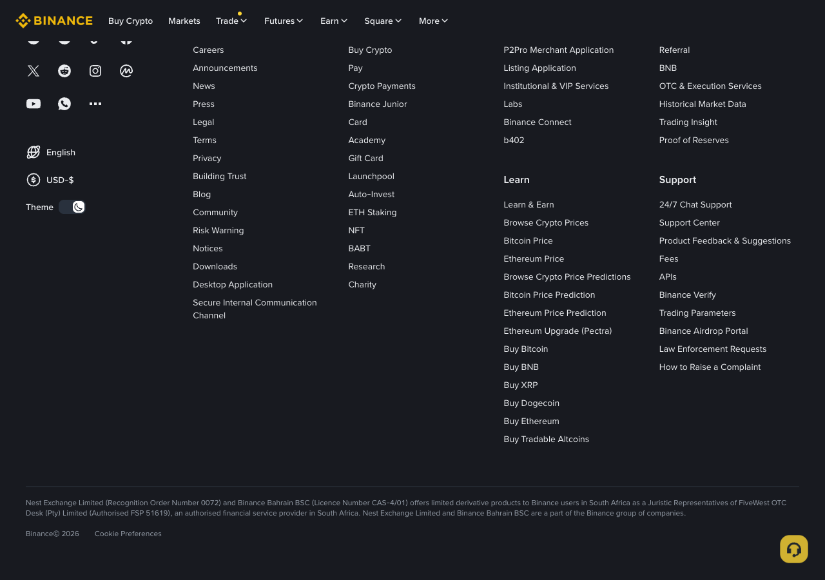
Task: Open the How to Raise a Complaint link
Action: pyautogui.click(x=710, y=367)
